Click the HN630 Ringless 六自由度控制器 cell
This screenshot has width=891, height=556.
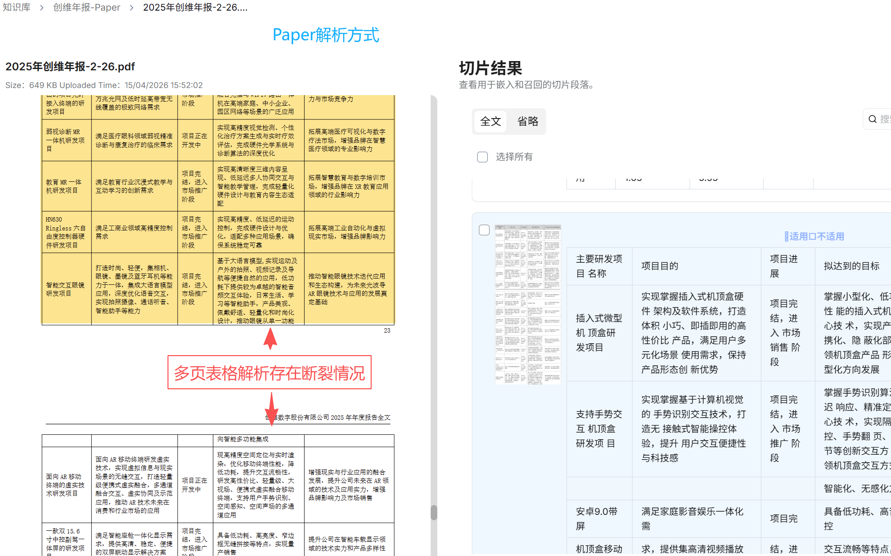pos(66,232)
